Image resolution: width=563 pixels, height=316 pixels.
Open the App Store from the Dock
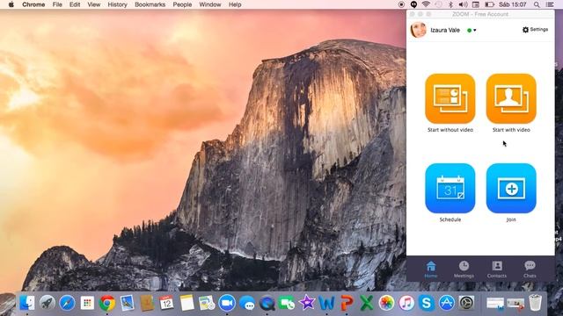(446, 303)
